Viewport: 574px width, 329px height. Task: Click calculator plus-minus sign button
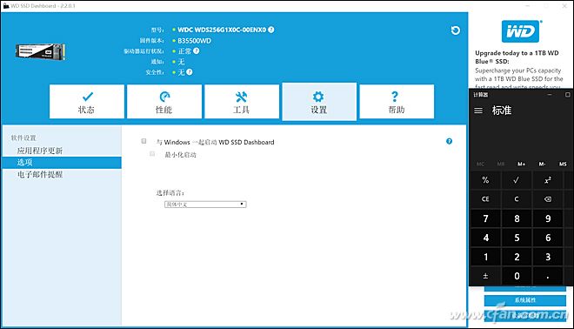click(485, 276)
